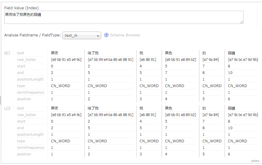Select IKT token text 给了我
This screenshot has width=262, height=165.
click(93, 53)
